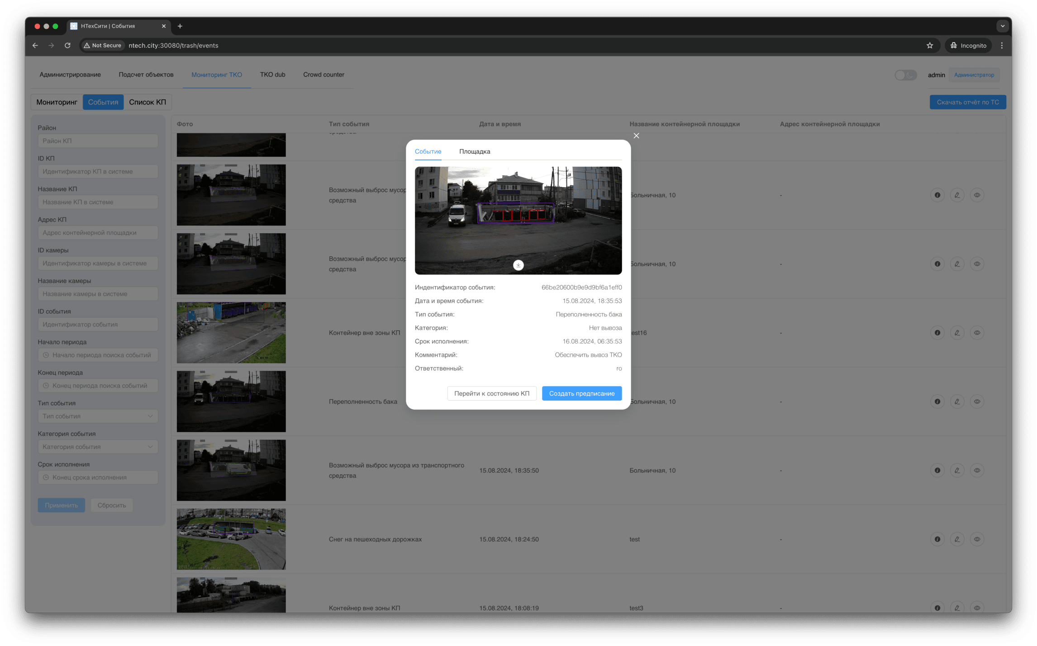Close the event details modal
This screenshot has height=646, width=1037.
[636, 136]
